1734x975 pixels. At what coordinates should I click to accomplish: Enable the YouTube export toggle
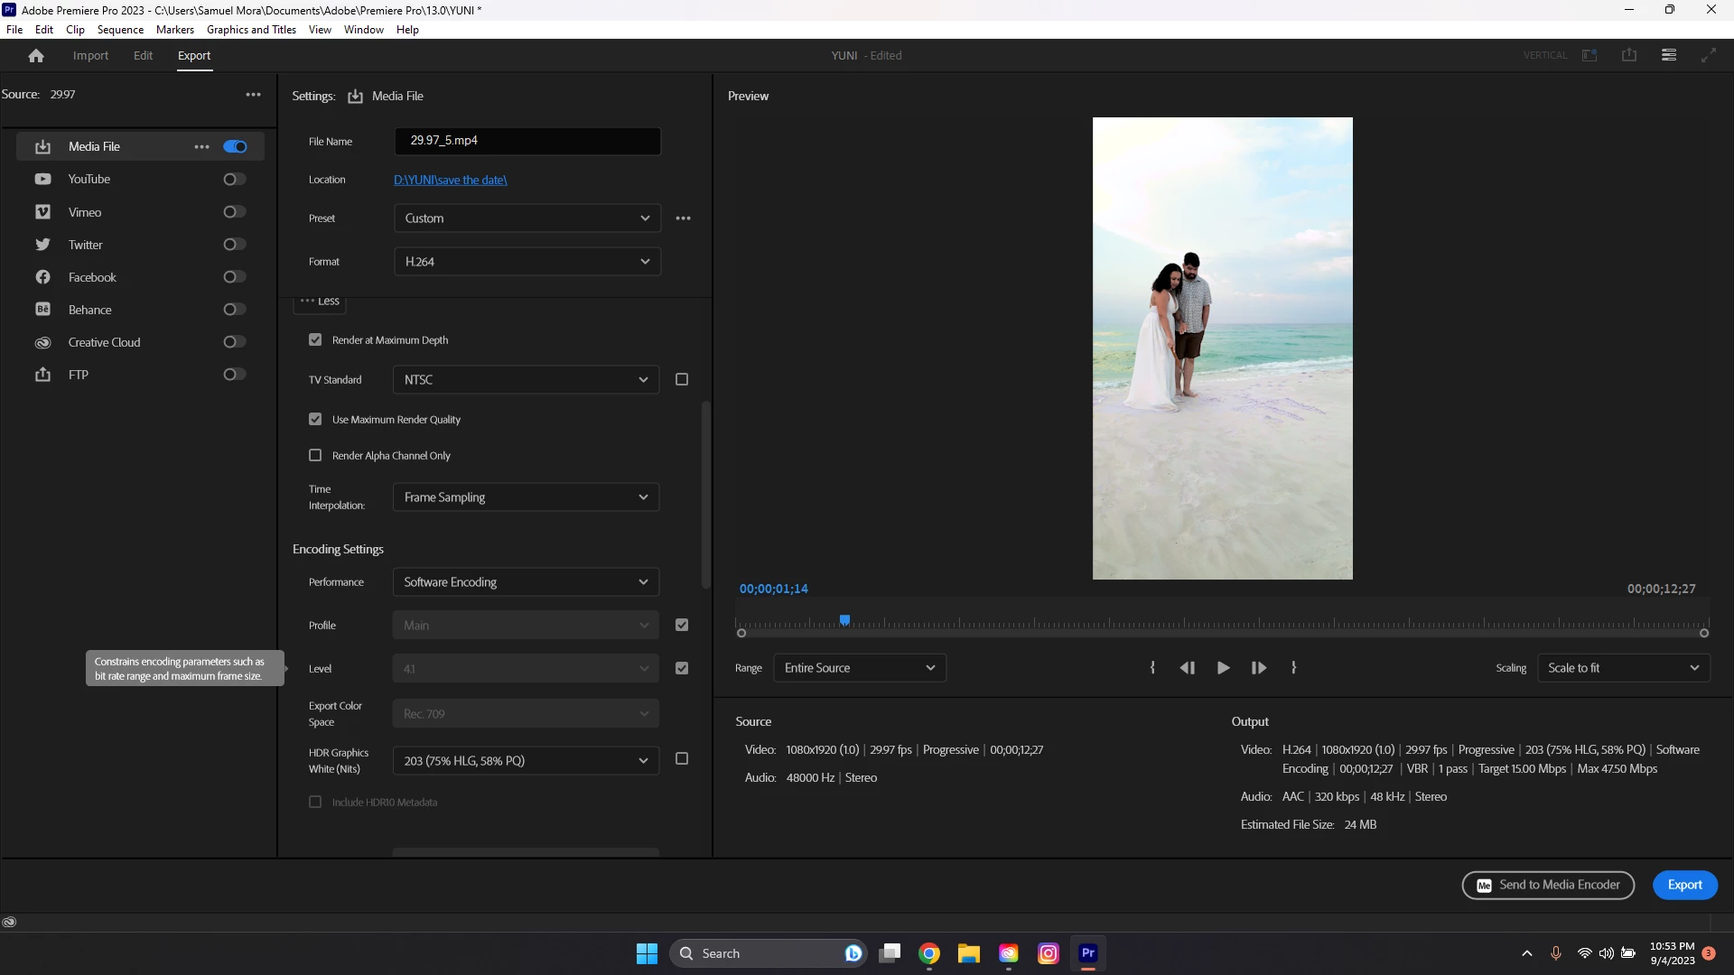235,180
